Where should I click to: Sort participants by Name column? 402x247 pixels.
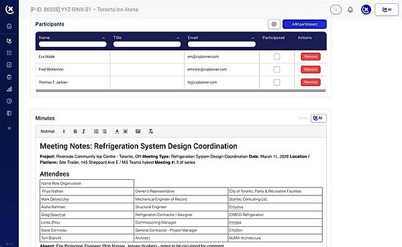(103, 38)
